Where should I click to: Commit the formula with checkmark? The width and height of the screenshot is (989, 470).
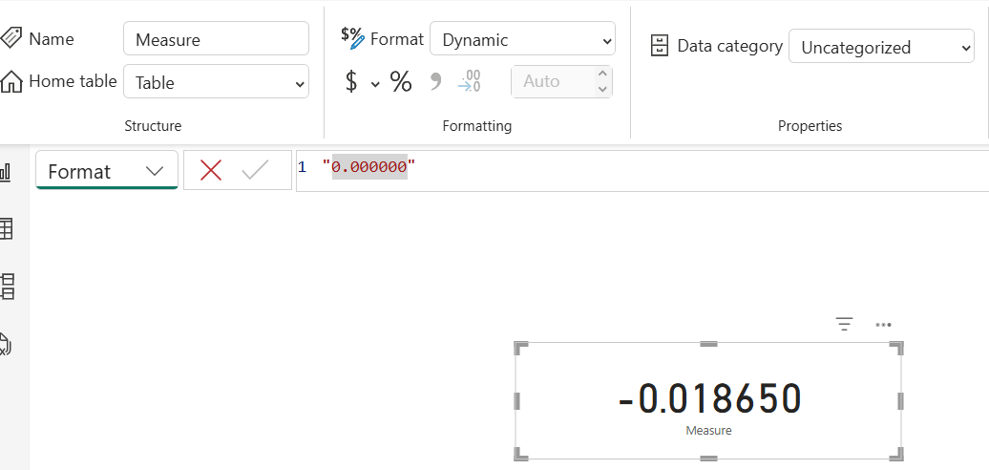(x=256, y=170)
